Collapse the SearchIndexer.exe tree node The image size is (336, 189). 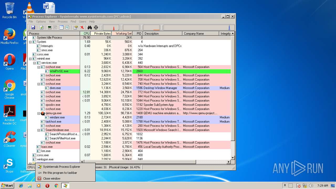point(39,130)
